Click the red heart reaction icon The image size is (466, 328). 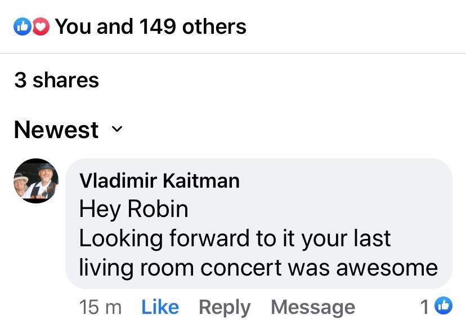tap(41, 26)
